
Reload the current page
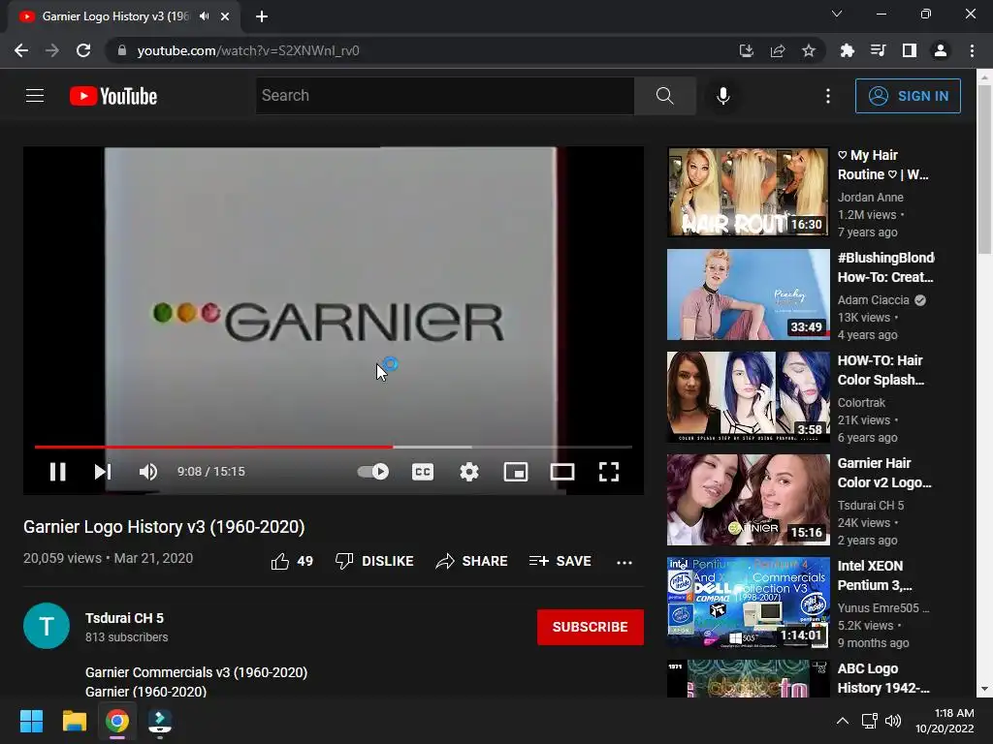coord(83,50)
